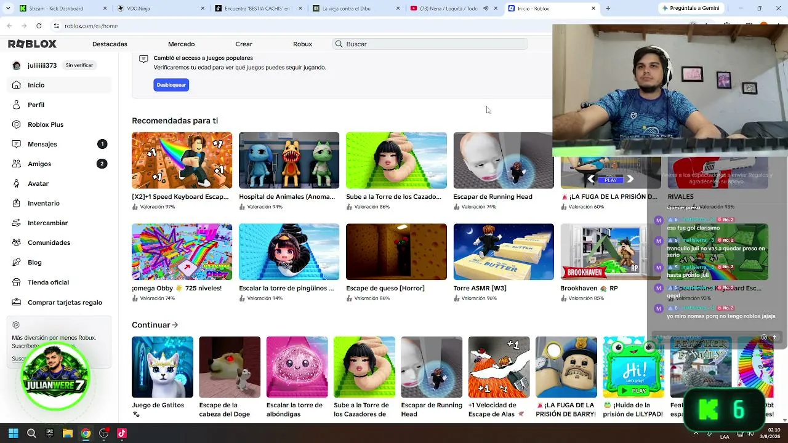This screenshot has width=788, height=443.
Task: Open the Juego de Gatitos thumbnail
Action: tap(163, 367)
